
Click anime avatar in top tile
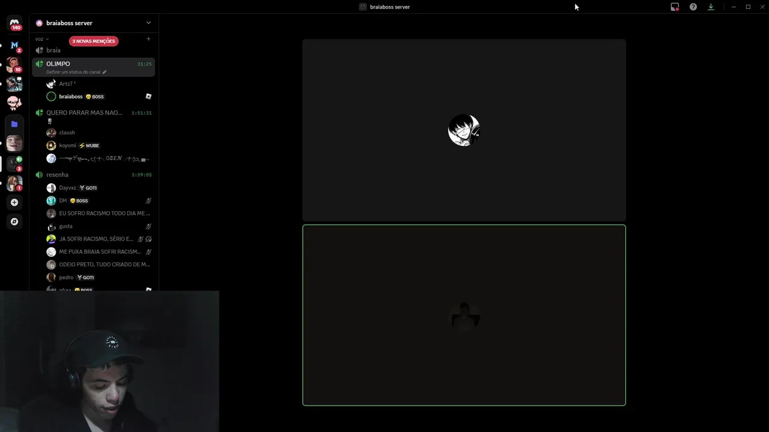[x=464, y=130]
